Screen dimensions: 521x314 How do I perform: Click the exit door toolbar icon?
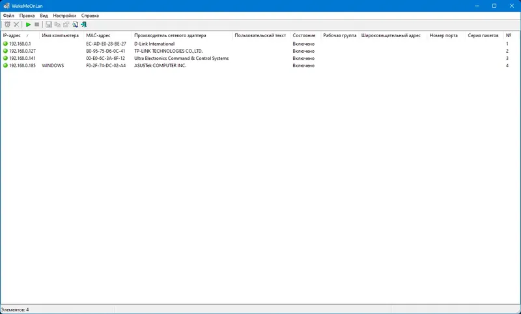(x=84, y=25)
